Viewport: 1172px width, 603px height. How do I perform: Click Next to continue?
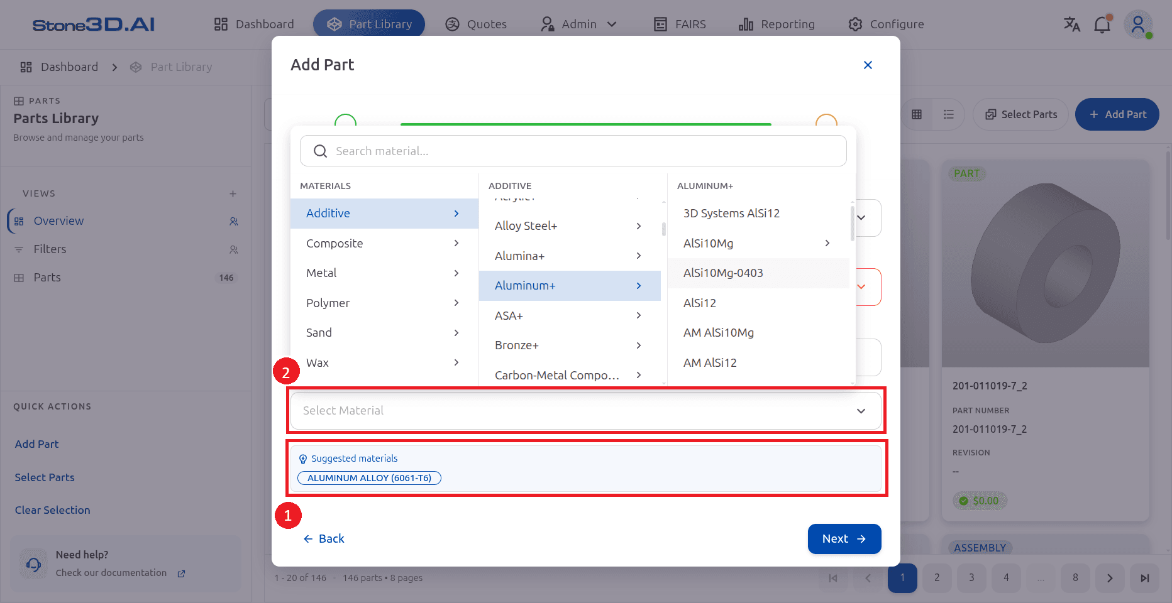point(844,539)
